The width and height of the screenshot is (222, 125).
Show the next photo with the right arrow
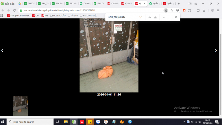[216, 51]
